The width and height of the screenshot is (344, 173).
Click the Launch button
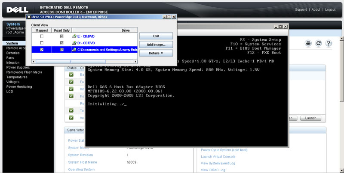310,118
